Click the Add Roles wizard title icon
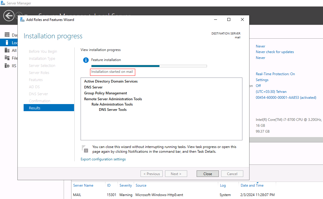 (22, 19)
